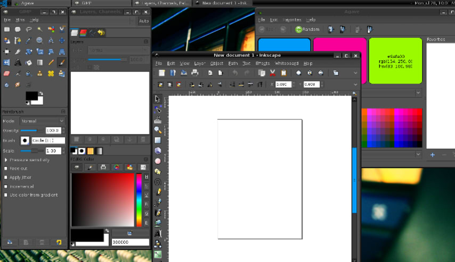Open the Favorites menu in Agave
The width and height of the screenshot is (455, 262).
coord(292,20)
